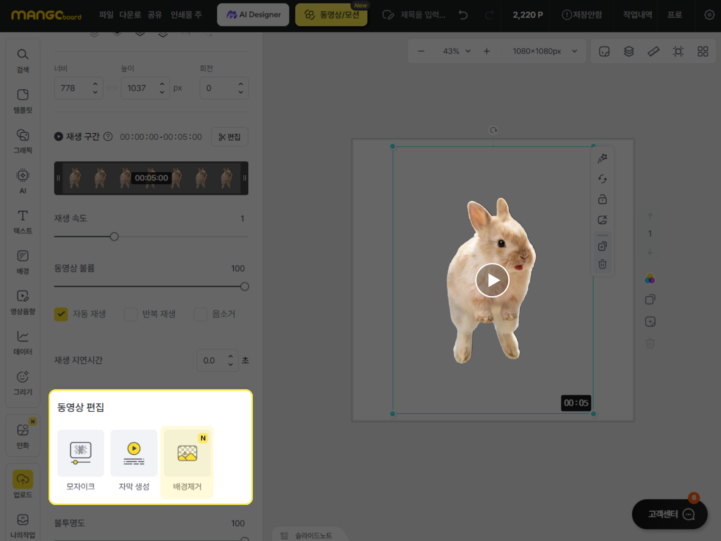Screen dimensions: 721x541
Task: Click the 재생 속도 playback speed slider handle
Action: click(114, 236)
